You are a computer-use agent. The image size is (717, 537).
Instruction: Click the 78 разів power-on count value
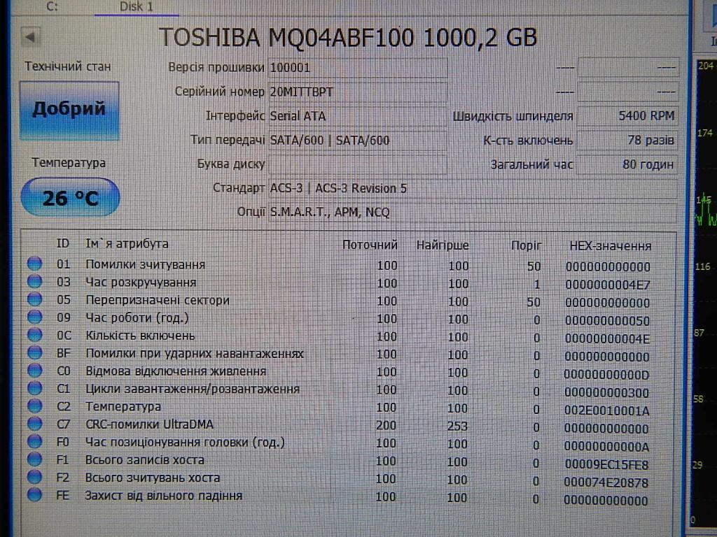coord(627,140)
